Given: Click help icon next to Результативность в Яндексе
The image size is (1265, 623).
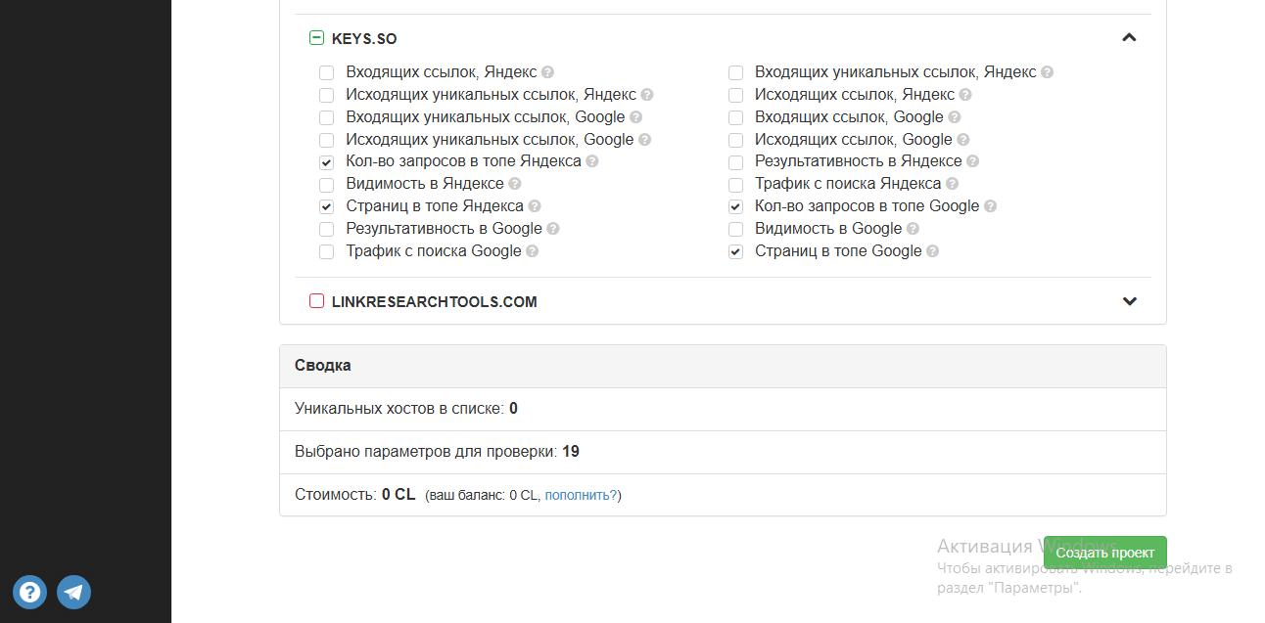Looking at the screenshot, I should pos(973,161).
